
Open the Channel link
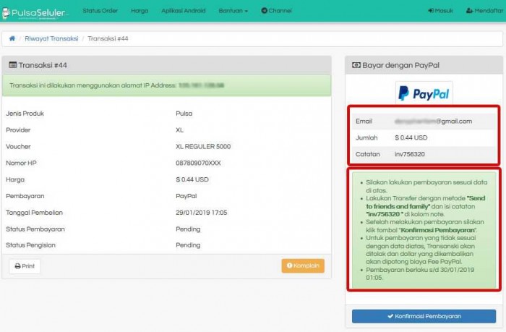(x=277, y=11)
